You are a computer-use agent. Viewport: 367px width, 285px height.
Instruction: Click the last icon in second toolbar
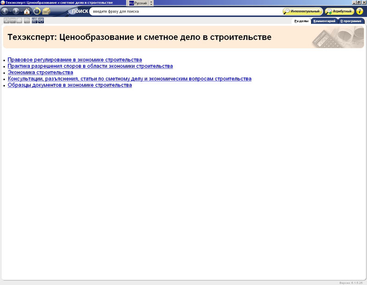tap(41, 20)
